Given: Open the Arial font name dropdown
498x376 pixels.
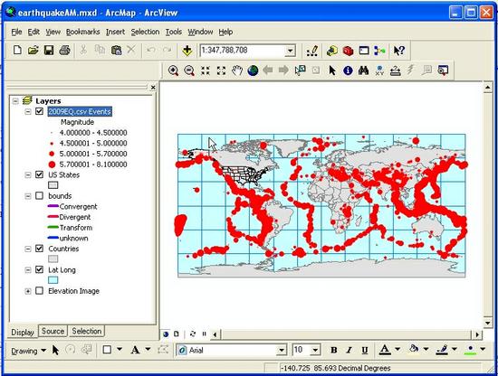Looking at the screenshot, I should pos(282,350).
